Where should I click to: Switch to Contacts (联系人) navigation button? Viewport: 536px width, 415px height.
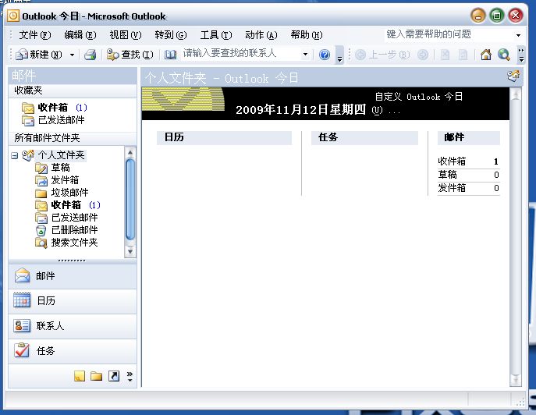tap(73, 326)
